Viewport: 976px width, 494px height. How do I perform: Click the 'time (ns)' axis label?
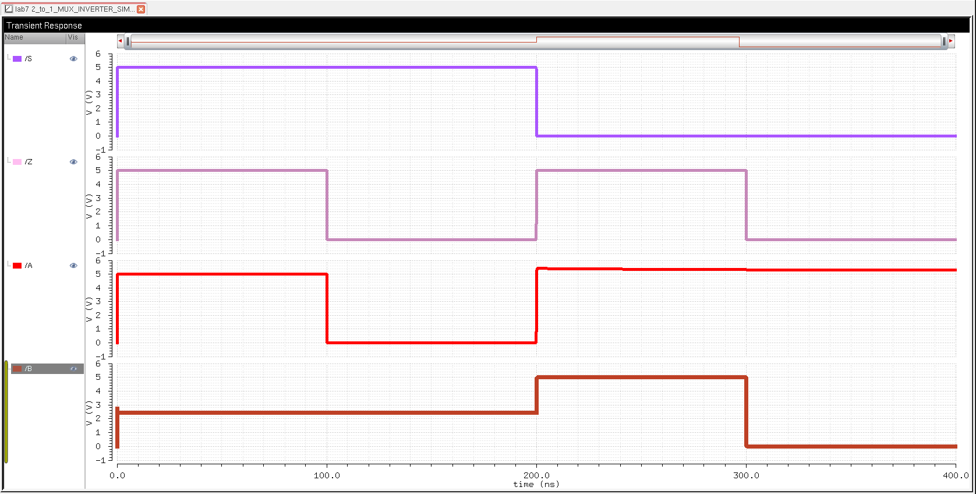(x=536, y=485)
